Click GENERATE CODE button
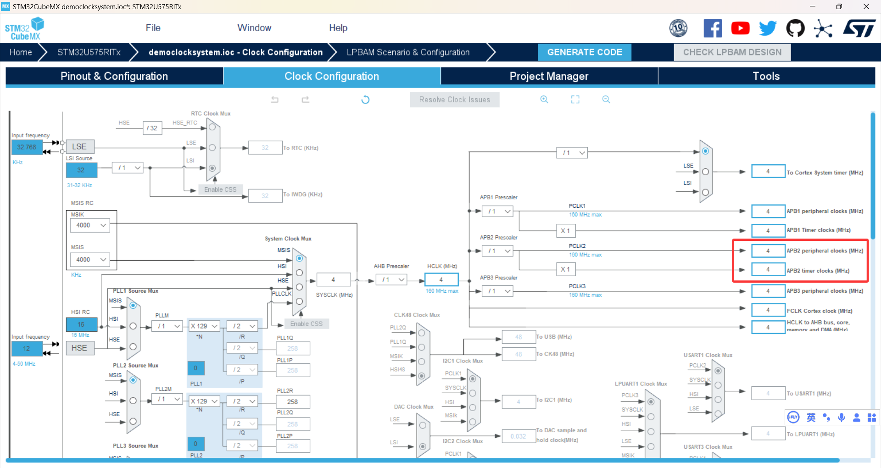The width and height of the screenshot is (881, 468). click(585, 52)
